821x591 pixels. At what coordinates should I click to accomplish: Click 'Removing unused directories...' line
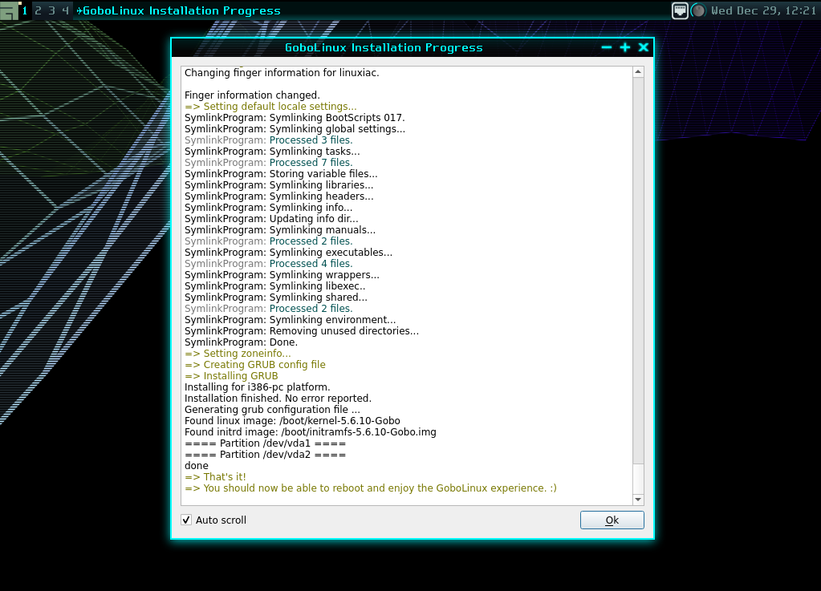302,331
